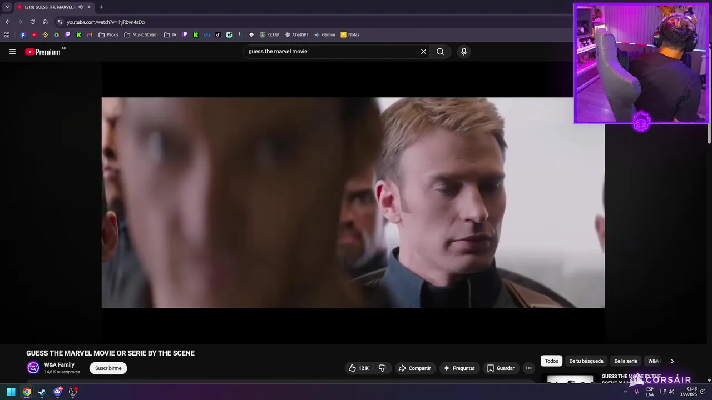Open the Chrome apps grid shortcut
Image resolution: width=712 pixels, height=400 pixels.
click(x=7, y=34)
